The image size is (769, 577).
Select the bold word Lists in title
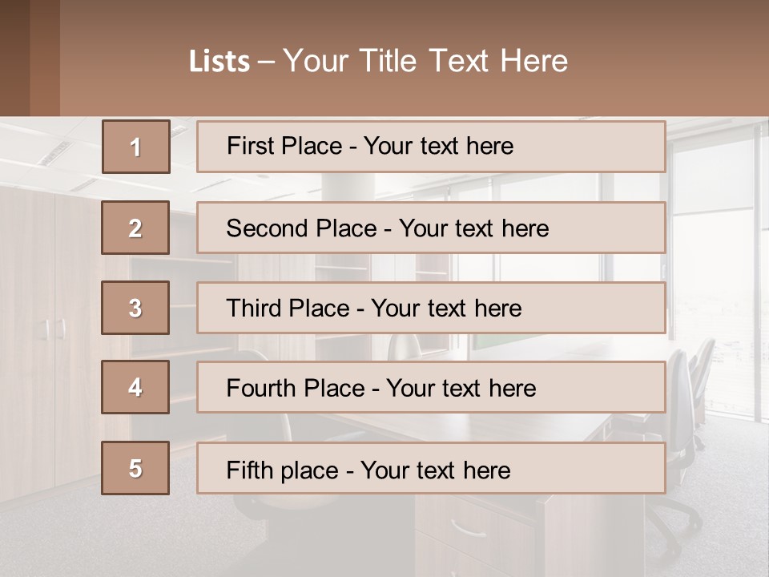click(x=219, y=62)
